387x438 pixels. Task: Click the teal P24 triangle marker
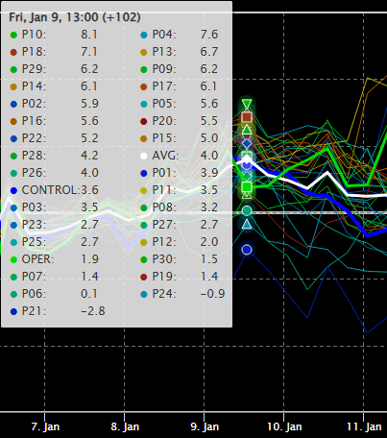point(247,225)
